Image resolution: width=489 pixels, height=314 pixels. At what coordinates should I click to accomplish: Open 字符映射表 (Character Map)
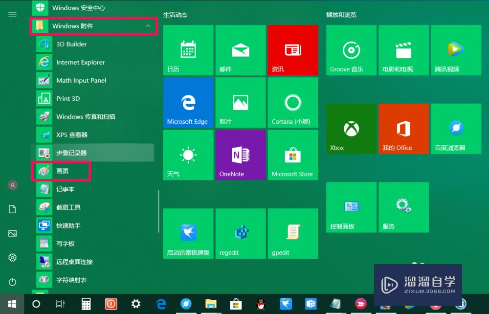[x=93, y=280]
